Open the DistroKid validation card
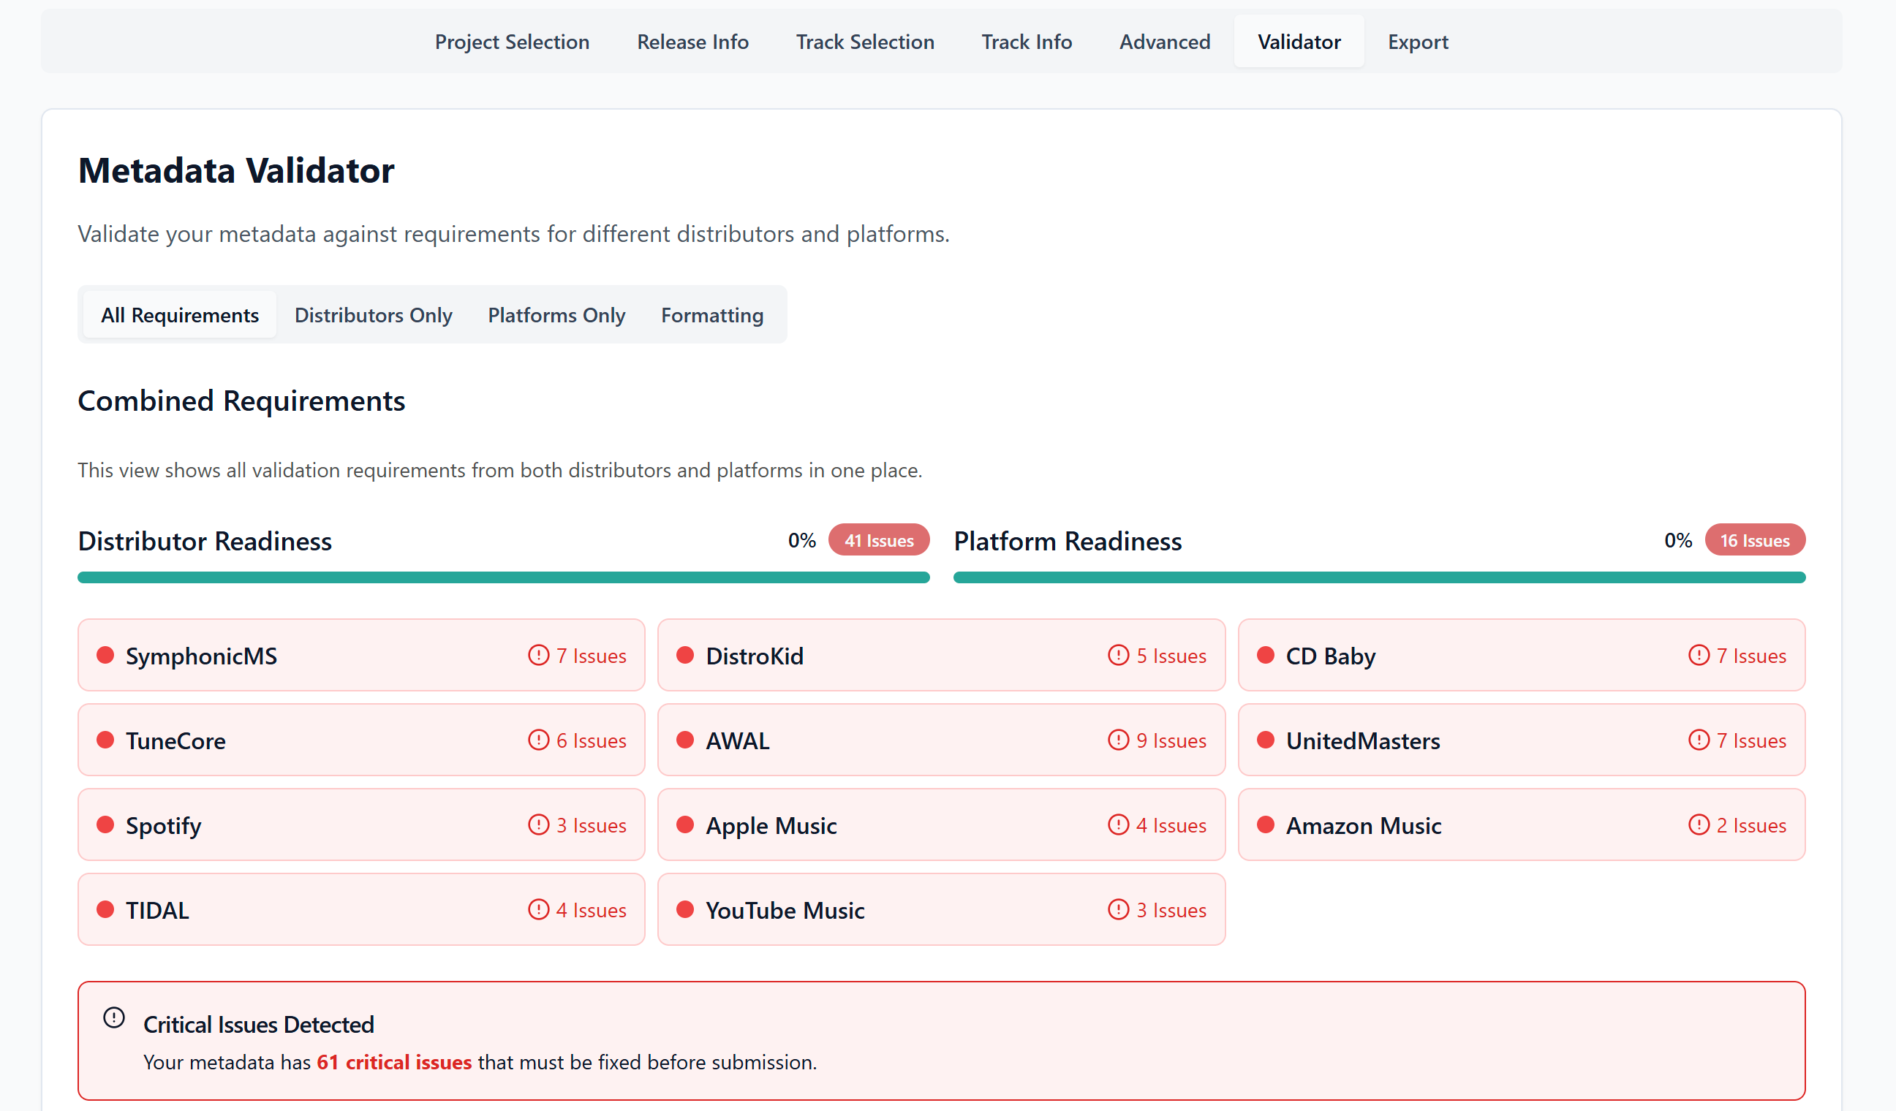Viewport: 1896px width, 1111px height. point(941,655)
